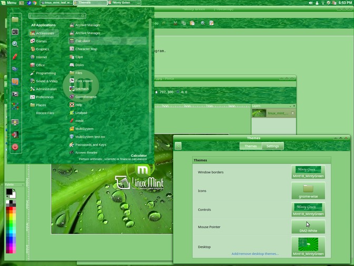Pick the black primary color swatch
Screen dimensions: 354x266
[x=9, y=192]
